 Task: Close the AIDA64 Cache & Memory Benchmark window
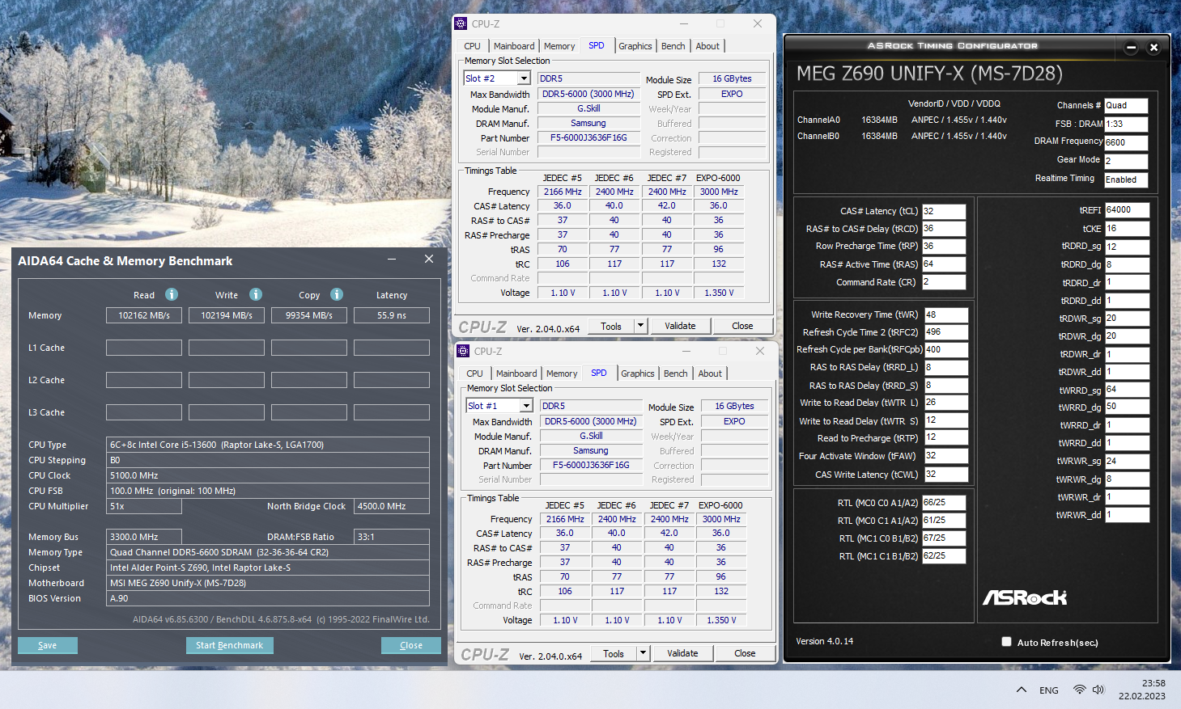pyautogui.click(x=429, y=259)
